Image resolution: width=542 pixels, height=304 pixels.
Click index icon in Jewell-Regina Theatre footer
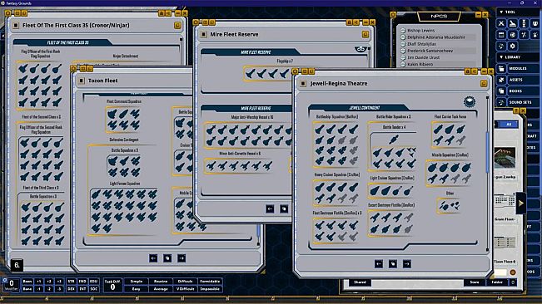(393, 264)
